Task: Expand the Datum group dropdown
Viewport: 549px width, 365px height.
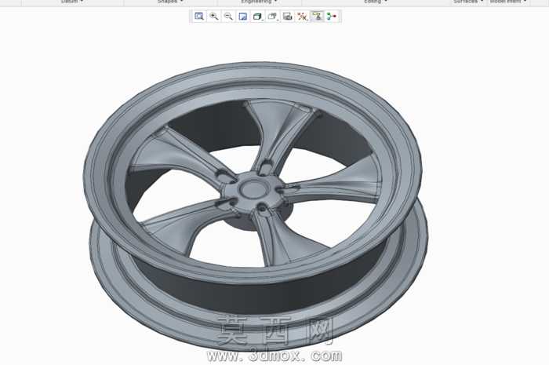Action: pyautogui.click(x=72, y=2)
